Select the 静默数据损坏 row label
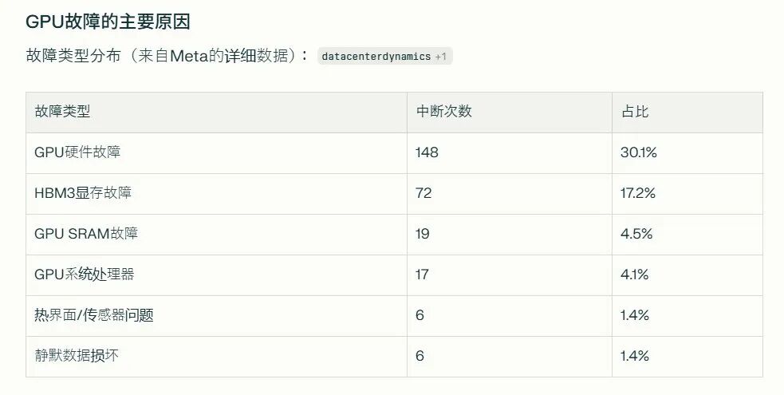 tap(77, 356)
